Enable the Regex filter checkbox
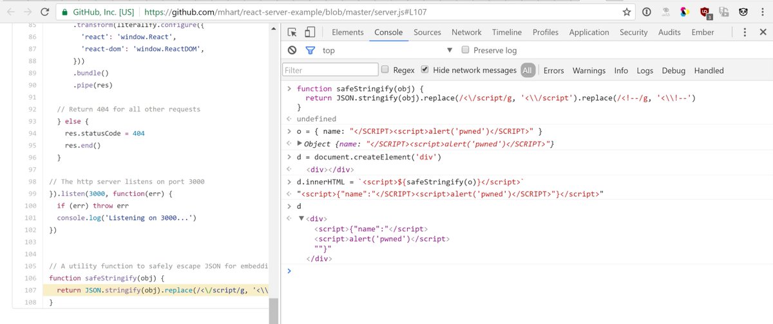Image resolution: width=773 pixels, height=324 pixels. pos(385,69)
